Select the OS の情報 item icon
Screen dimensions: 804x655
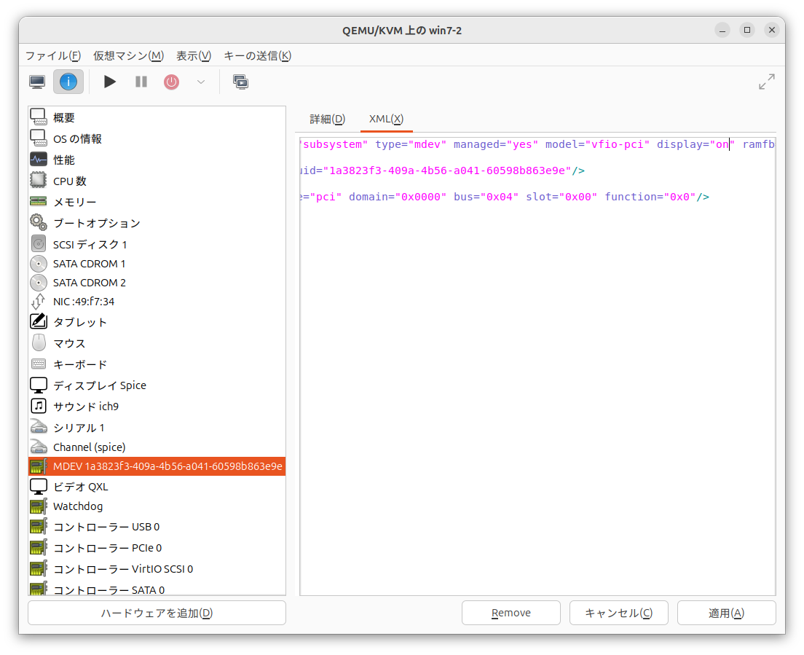tap(39, 138)
